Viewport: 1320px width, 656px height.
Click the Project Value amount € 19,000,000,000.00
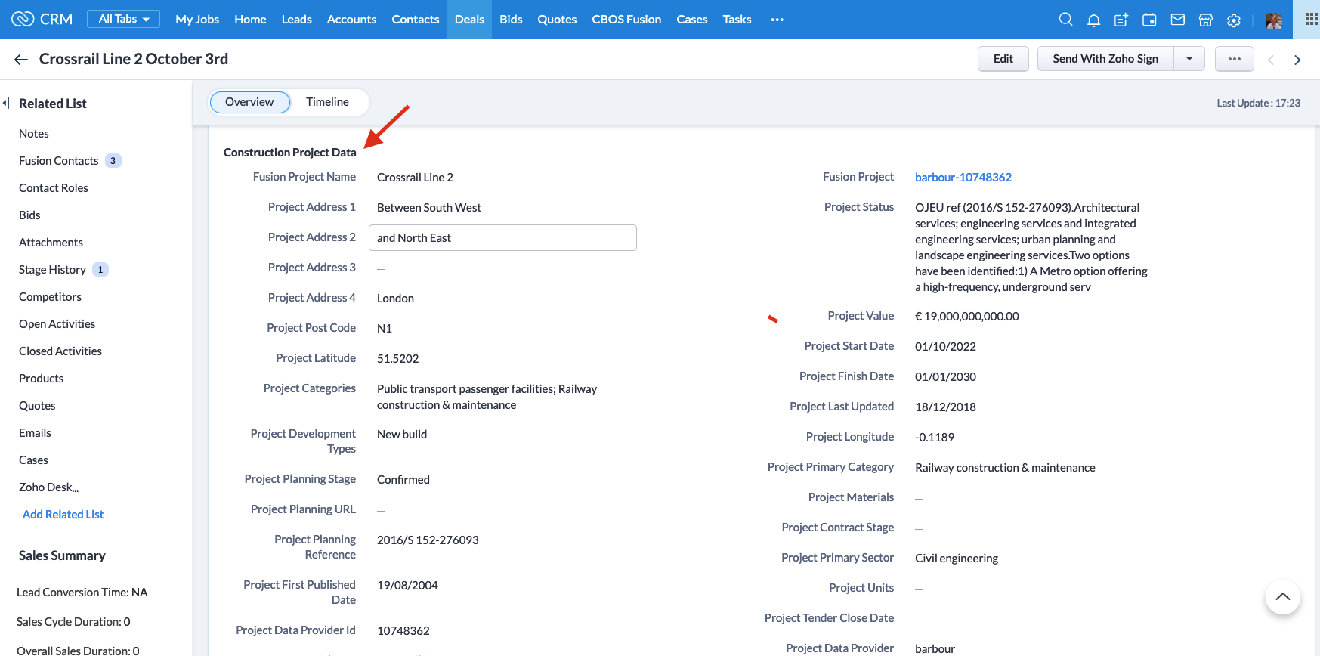click(967, 317)
